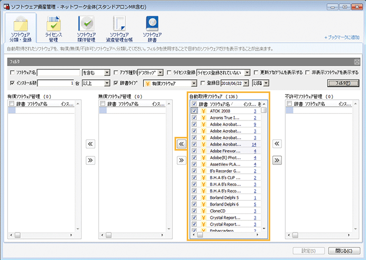Toggle select-all checkbox in 有償ソフトウェア管理 list
Viewport: 366px width, 260px height.
[12, 104]
